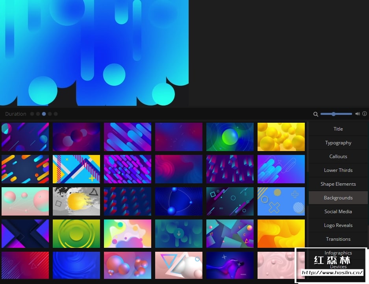Select the plain magenta-to-blue gradient thumbnail
This screenshot has height=284, width=369.
coord(179,137)
